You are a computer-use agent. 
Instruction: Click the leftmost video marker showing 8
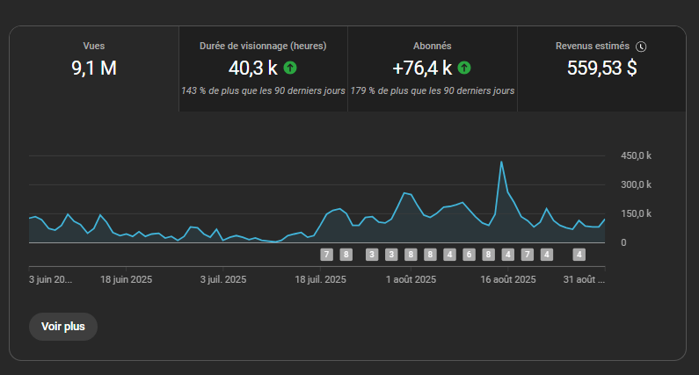pos(346,255)
